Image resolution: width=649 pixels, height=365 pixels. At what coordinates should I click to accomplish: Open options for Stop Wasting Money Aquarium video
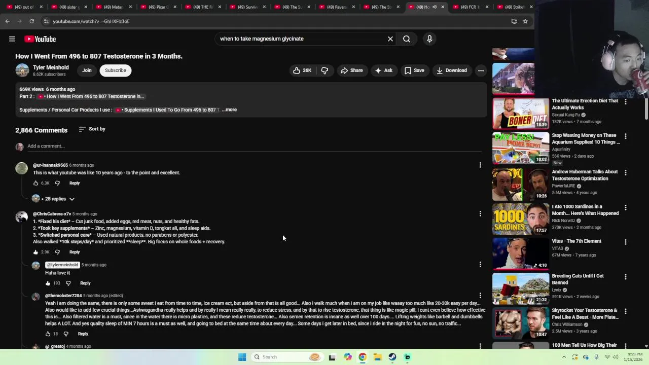point(625,136)
